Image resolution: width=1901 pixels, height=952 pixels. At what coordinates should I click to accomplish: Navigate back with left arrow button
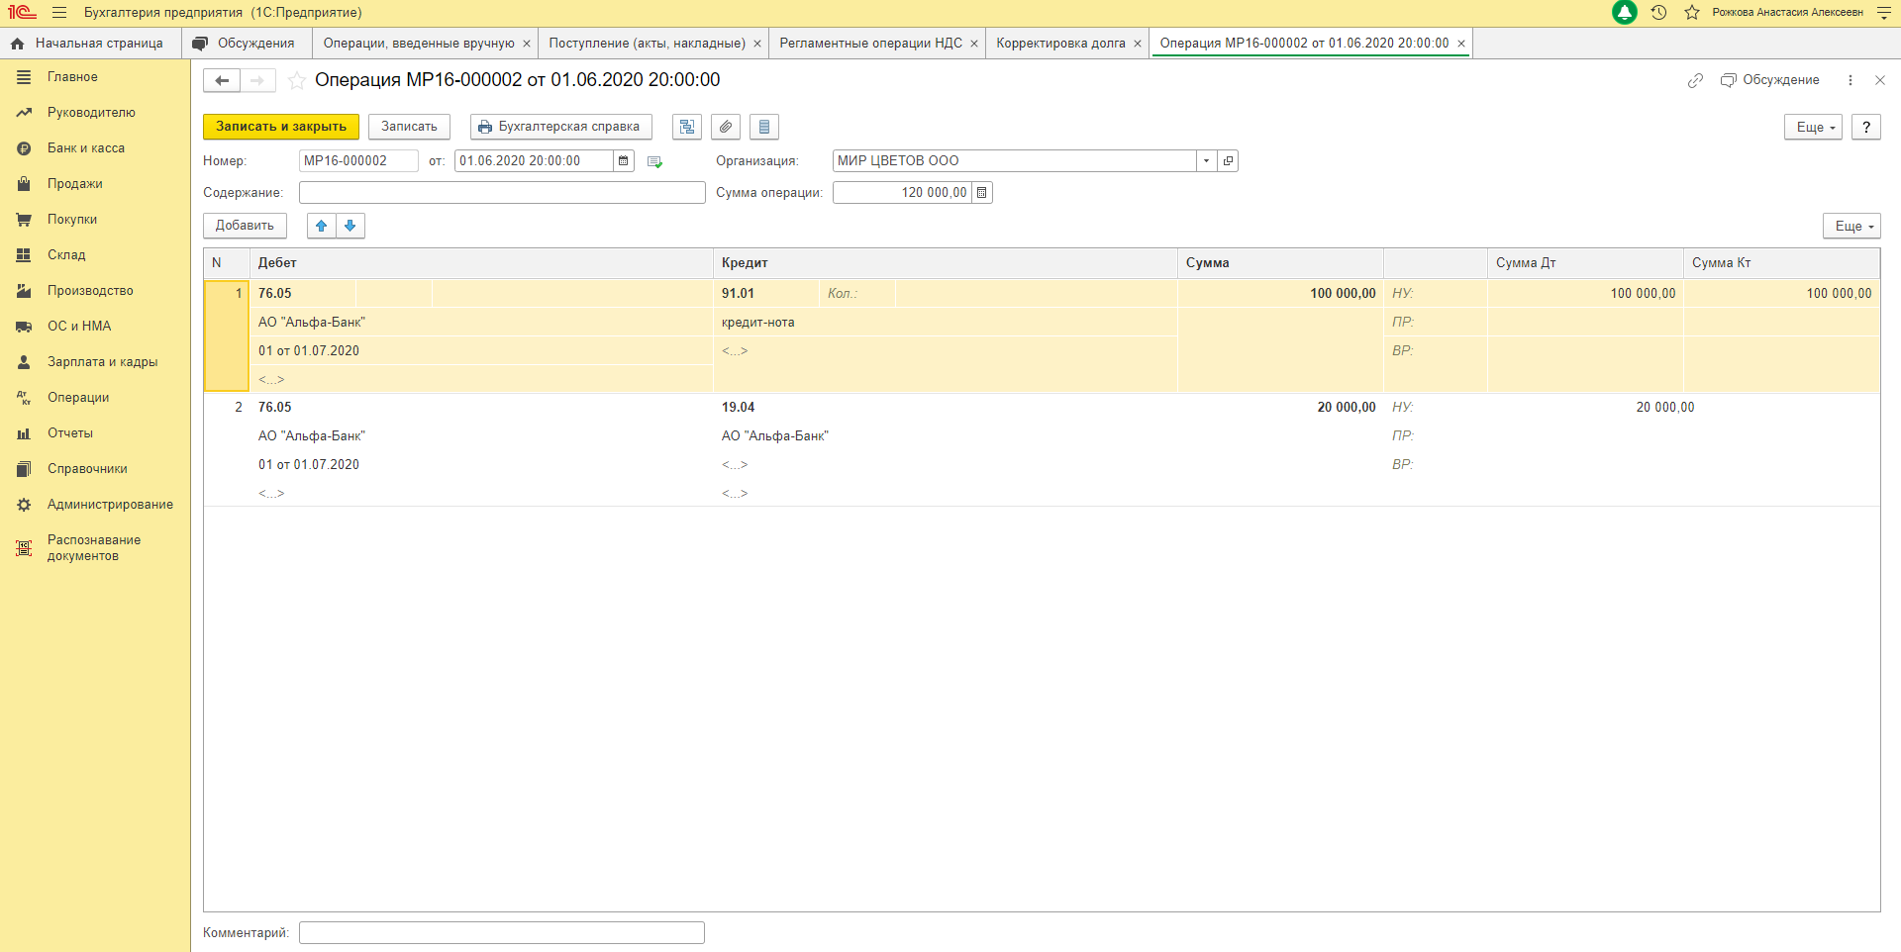[x=222, y=80]
